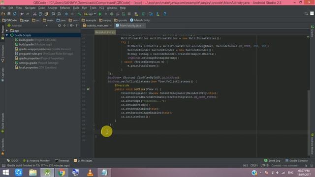Open the Build menu

click(x=76, y=8)
